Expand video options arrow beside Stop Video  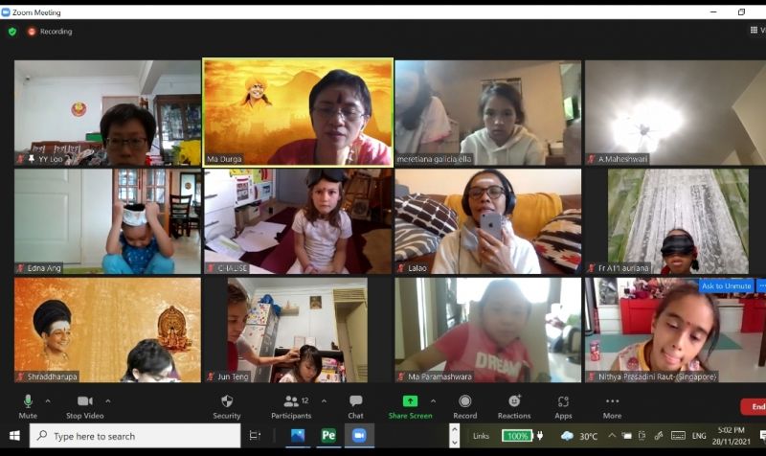[107, 401]
